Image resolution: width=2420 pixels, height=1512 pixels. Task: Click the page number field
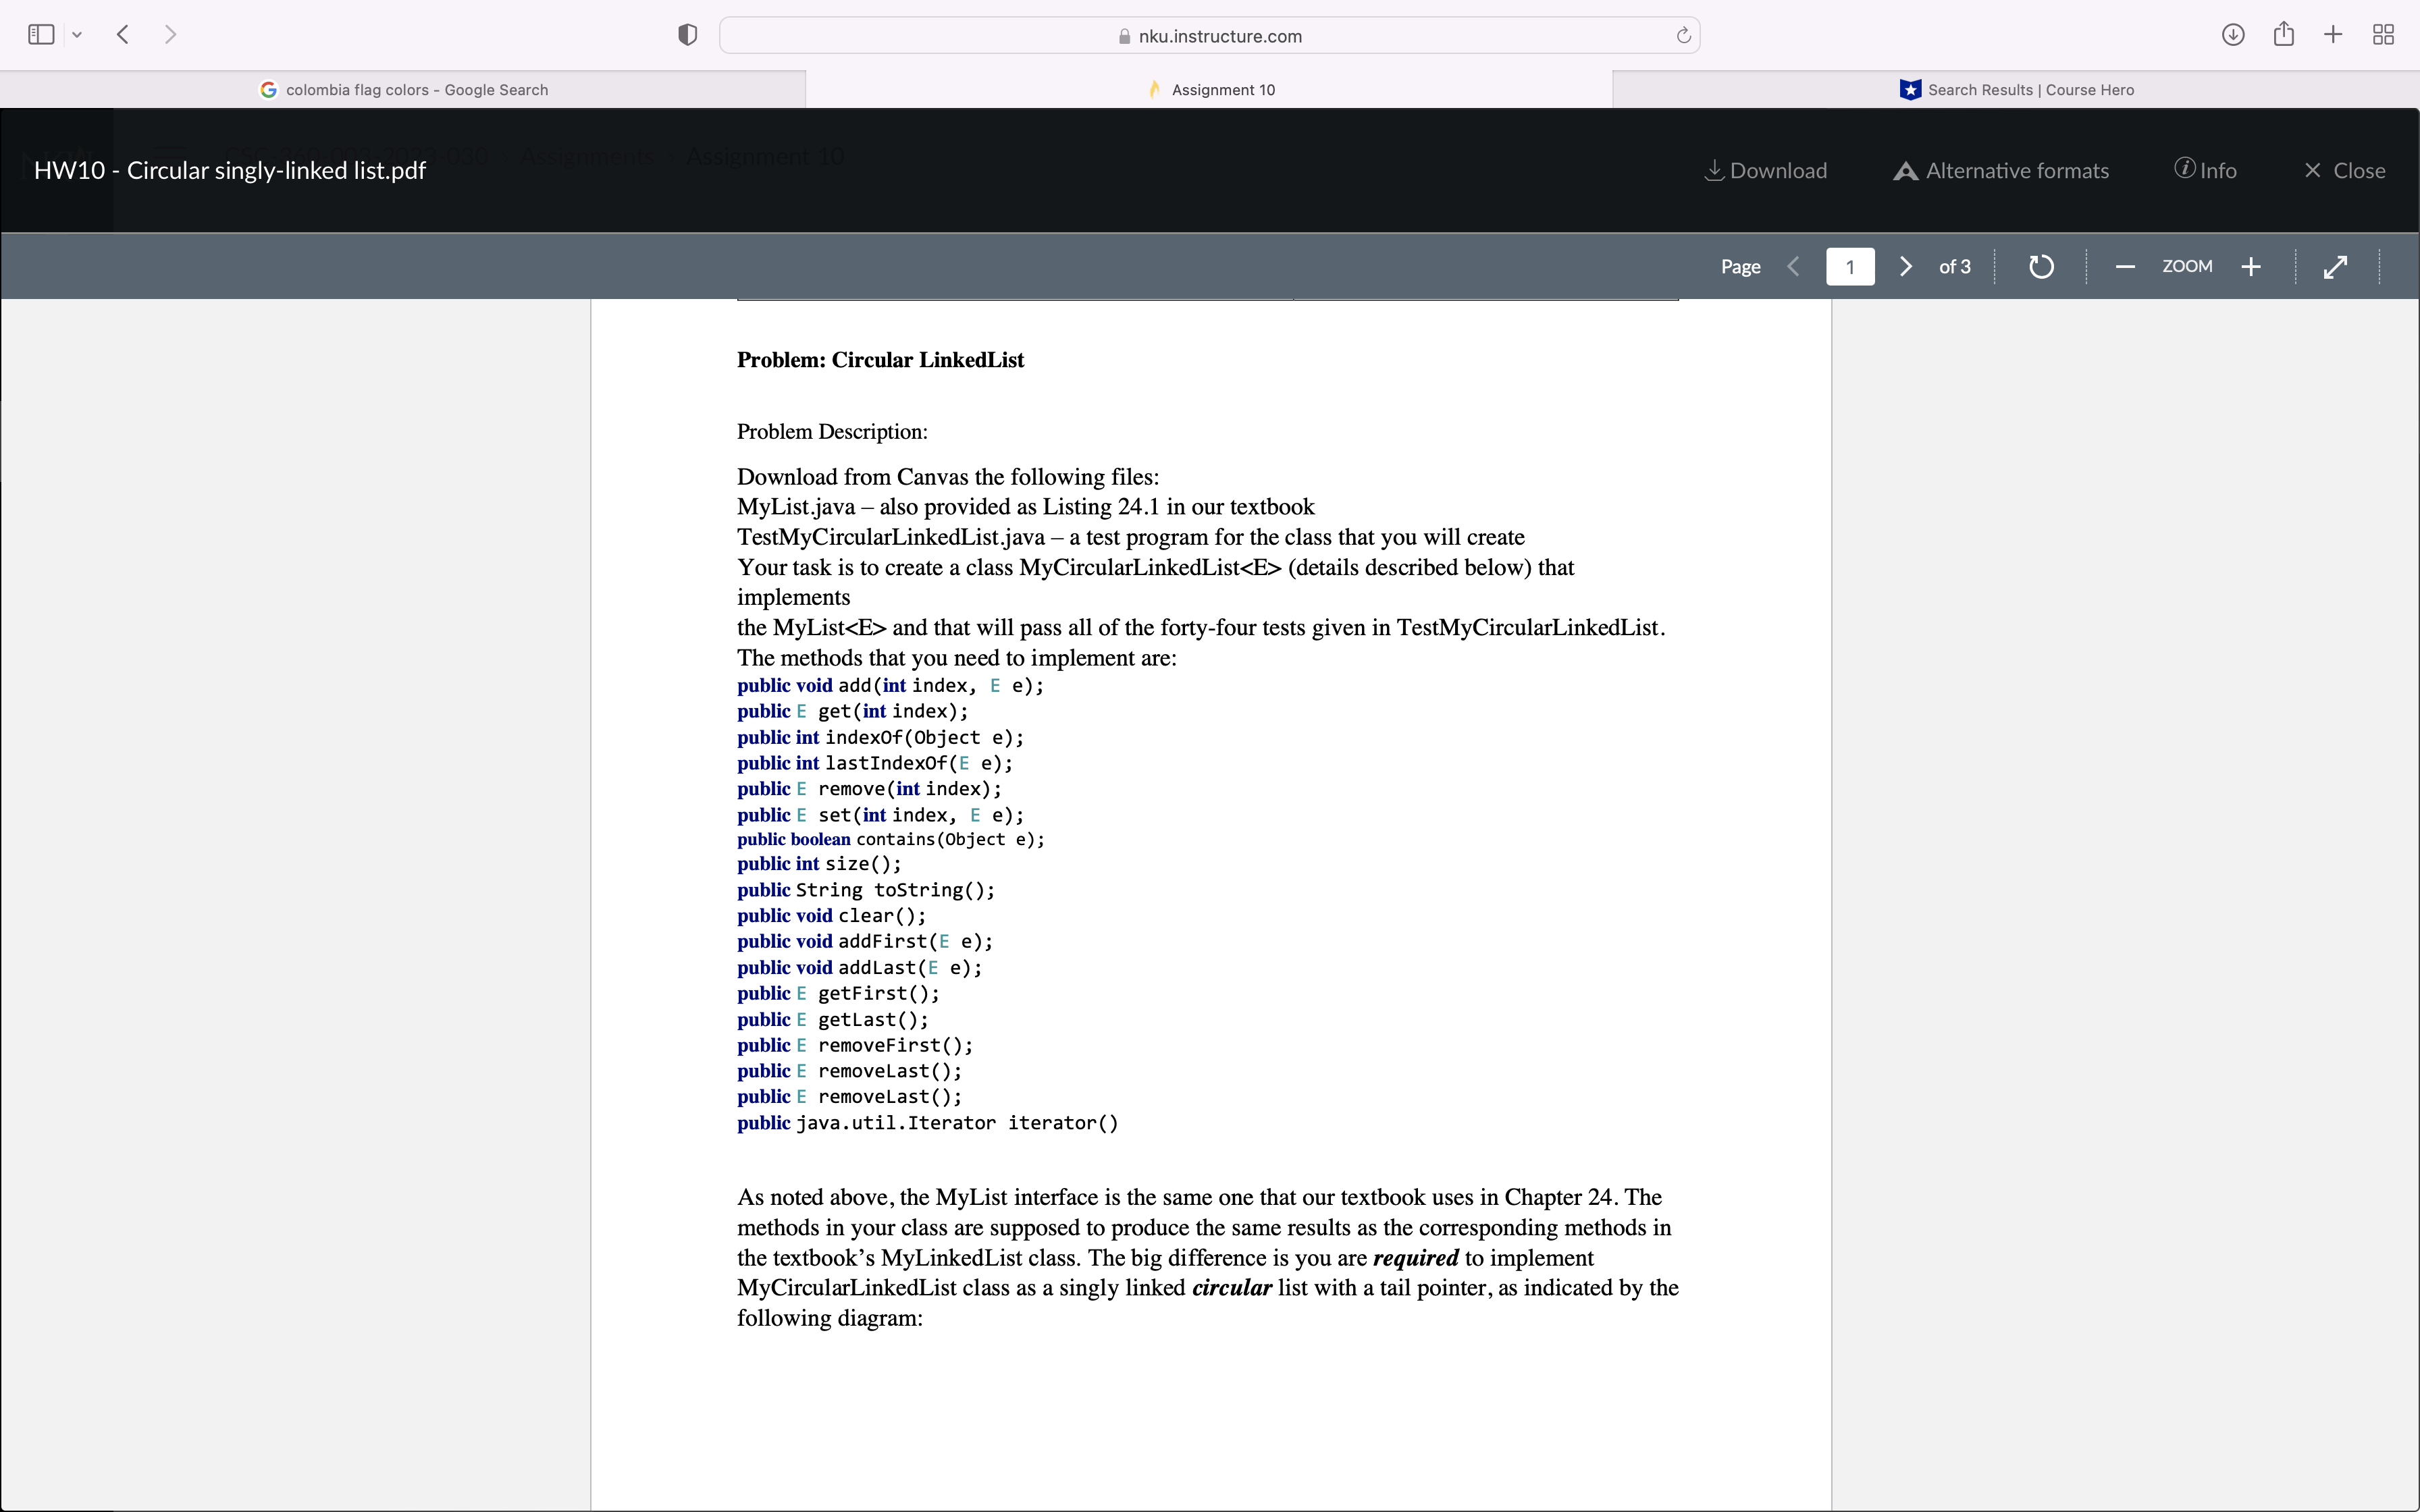pyautogui.click(x=1850, y=267)
